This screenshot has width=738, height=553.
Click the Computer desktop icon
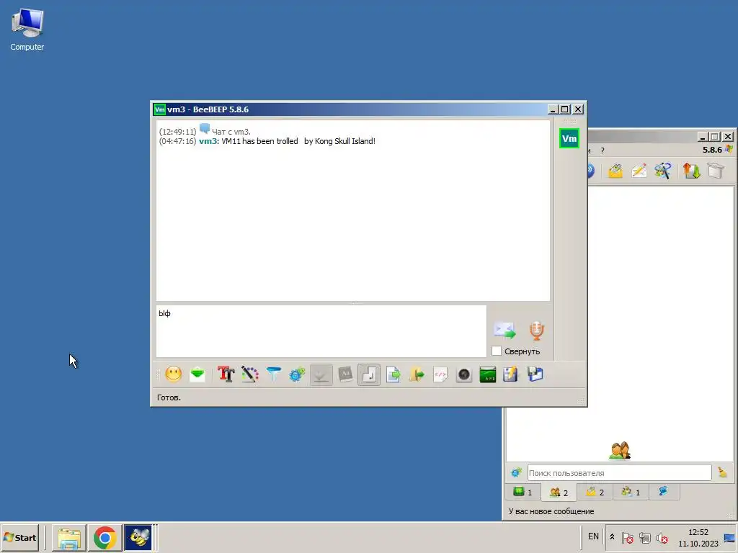27,30
